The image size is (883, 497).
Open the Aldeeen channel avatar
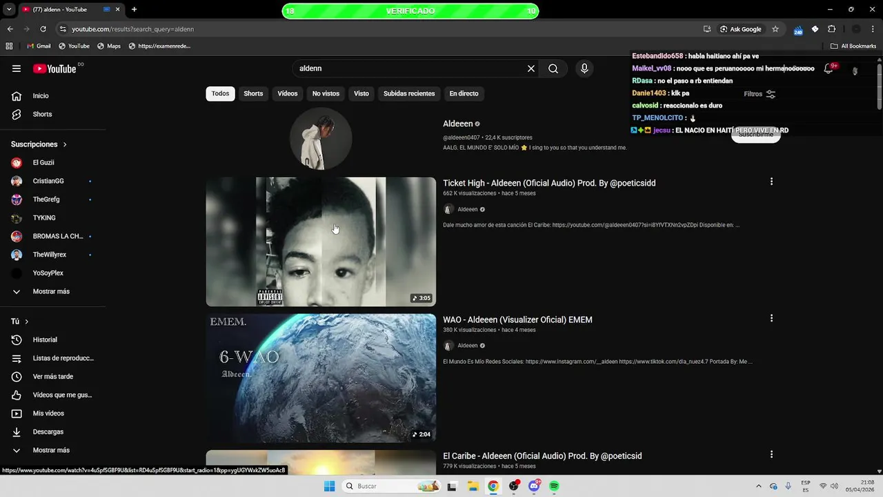pyautogui.click(x=321, y=139)
